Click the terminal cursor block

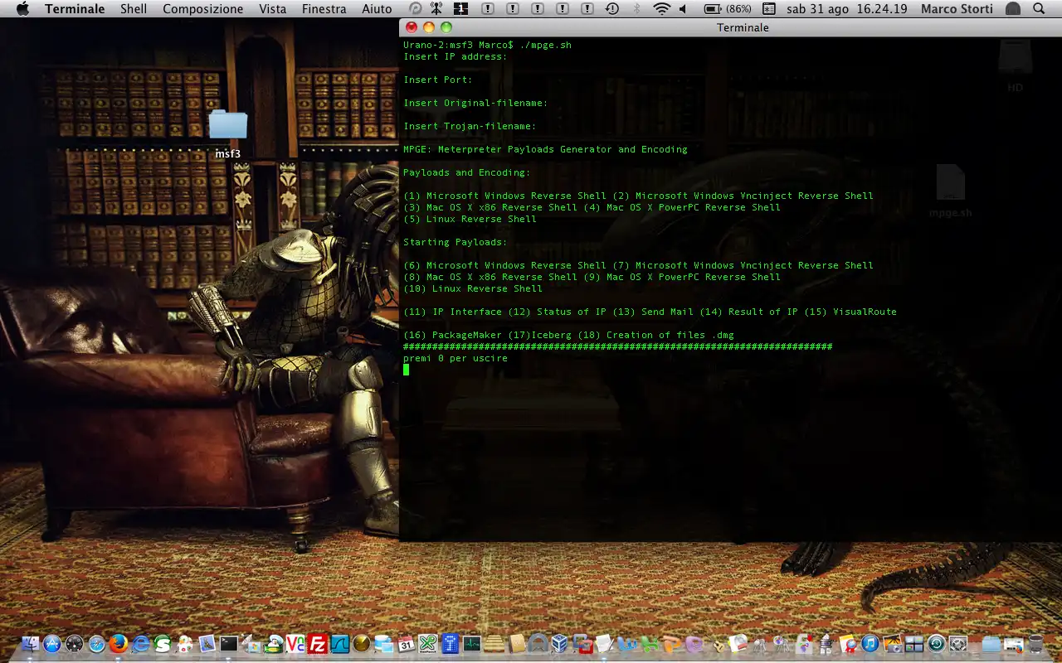click(x=406, y=370)
